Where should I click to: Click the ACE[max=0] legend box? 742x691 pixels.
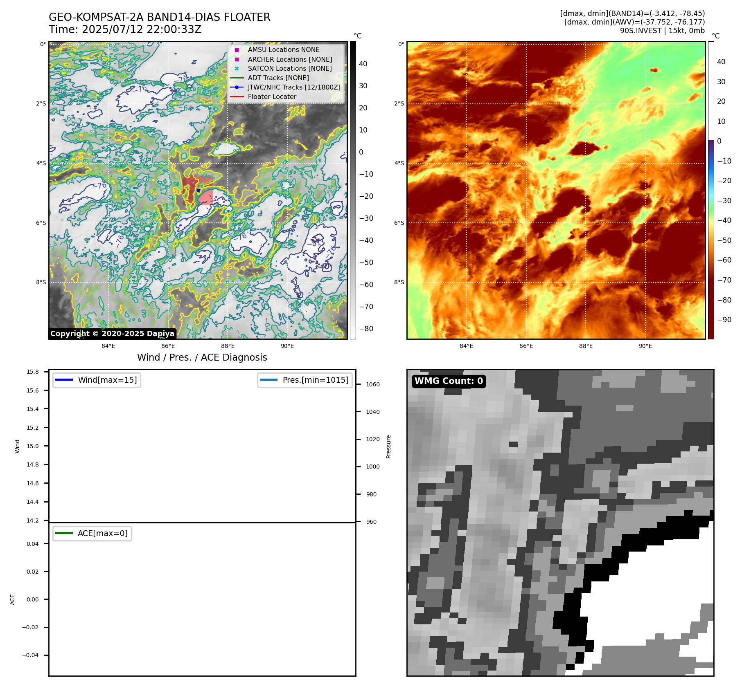[x=92, y=533]
